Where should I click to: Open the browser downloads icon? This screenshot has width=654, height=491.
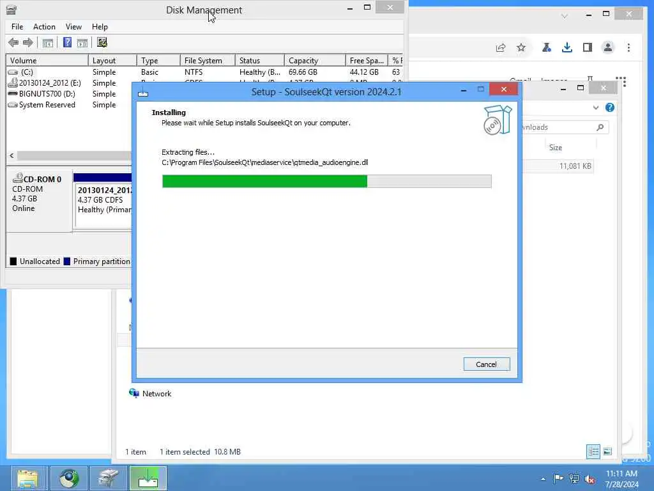567,47
